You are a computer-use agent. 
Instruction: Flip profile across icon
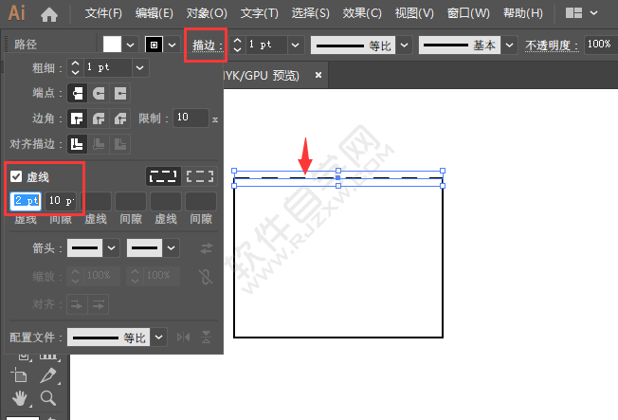(x=206, y=338)
